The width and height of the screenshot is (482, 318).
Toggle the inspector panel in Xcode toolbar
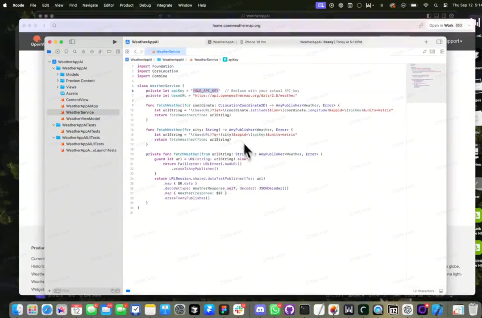[439, 42]
